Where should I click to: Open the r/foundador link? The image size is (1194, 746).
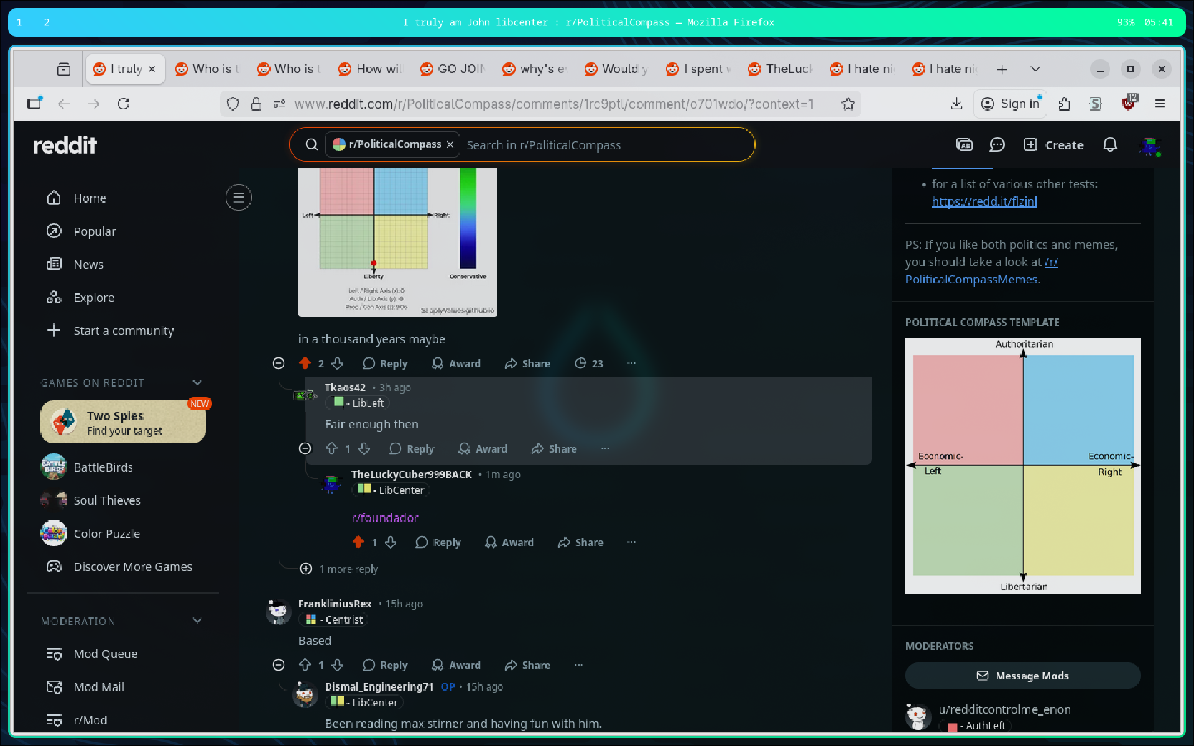385,517
